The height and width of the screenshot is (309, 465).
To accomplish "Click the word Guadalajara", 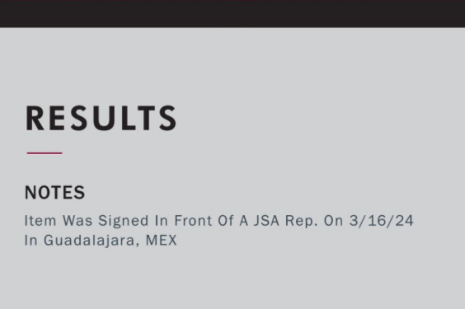I will 90,240.
